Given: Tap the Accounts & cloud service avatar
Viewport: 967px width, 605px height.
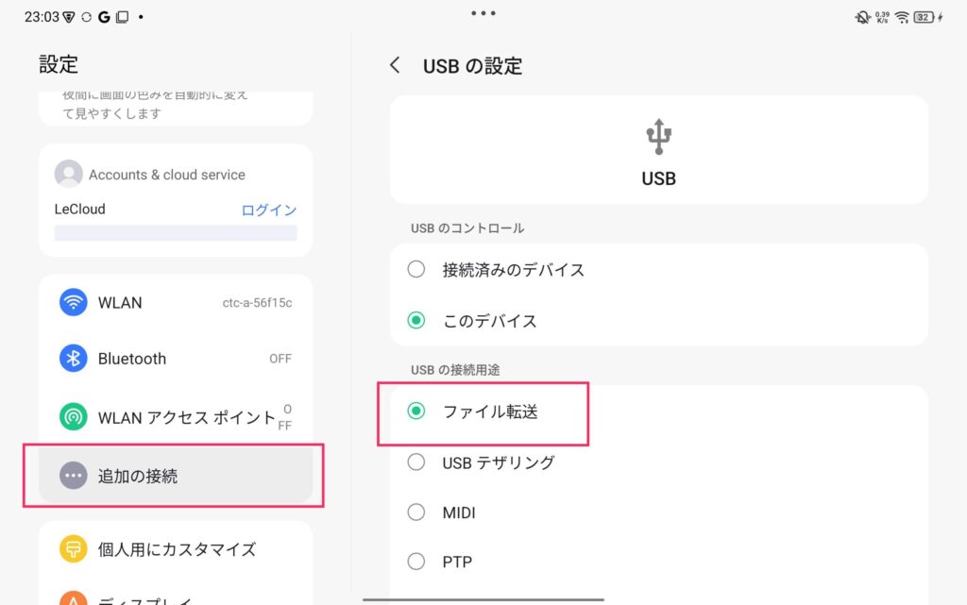Looking at the screenshot, I should pyautogui.click(x=68, y=175).
